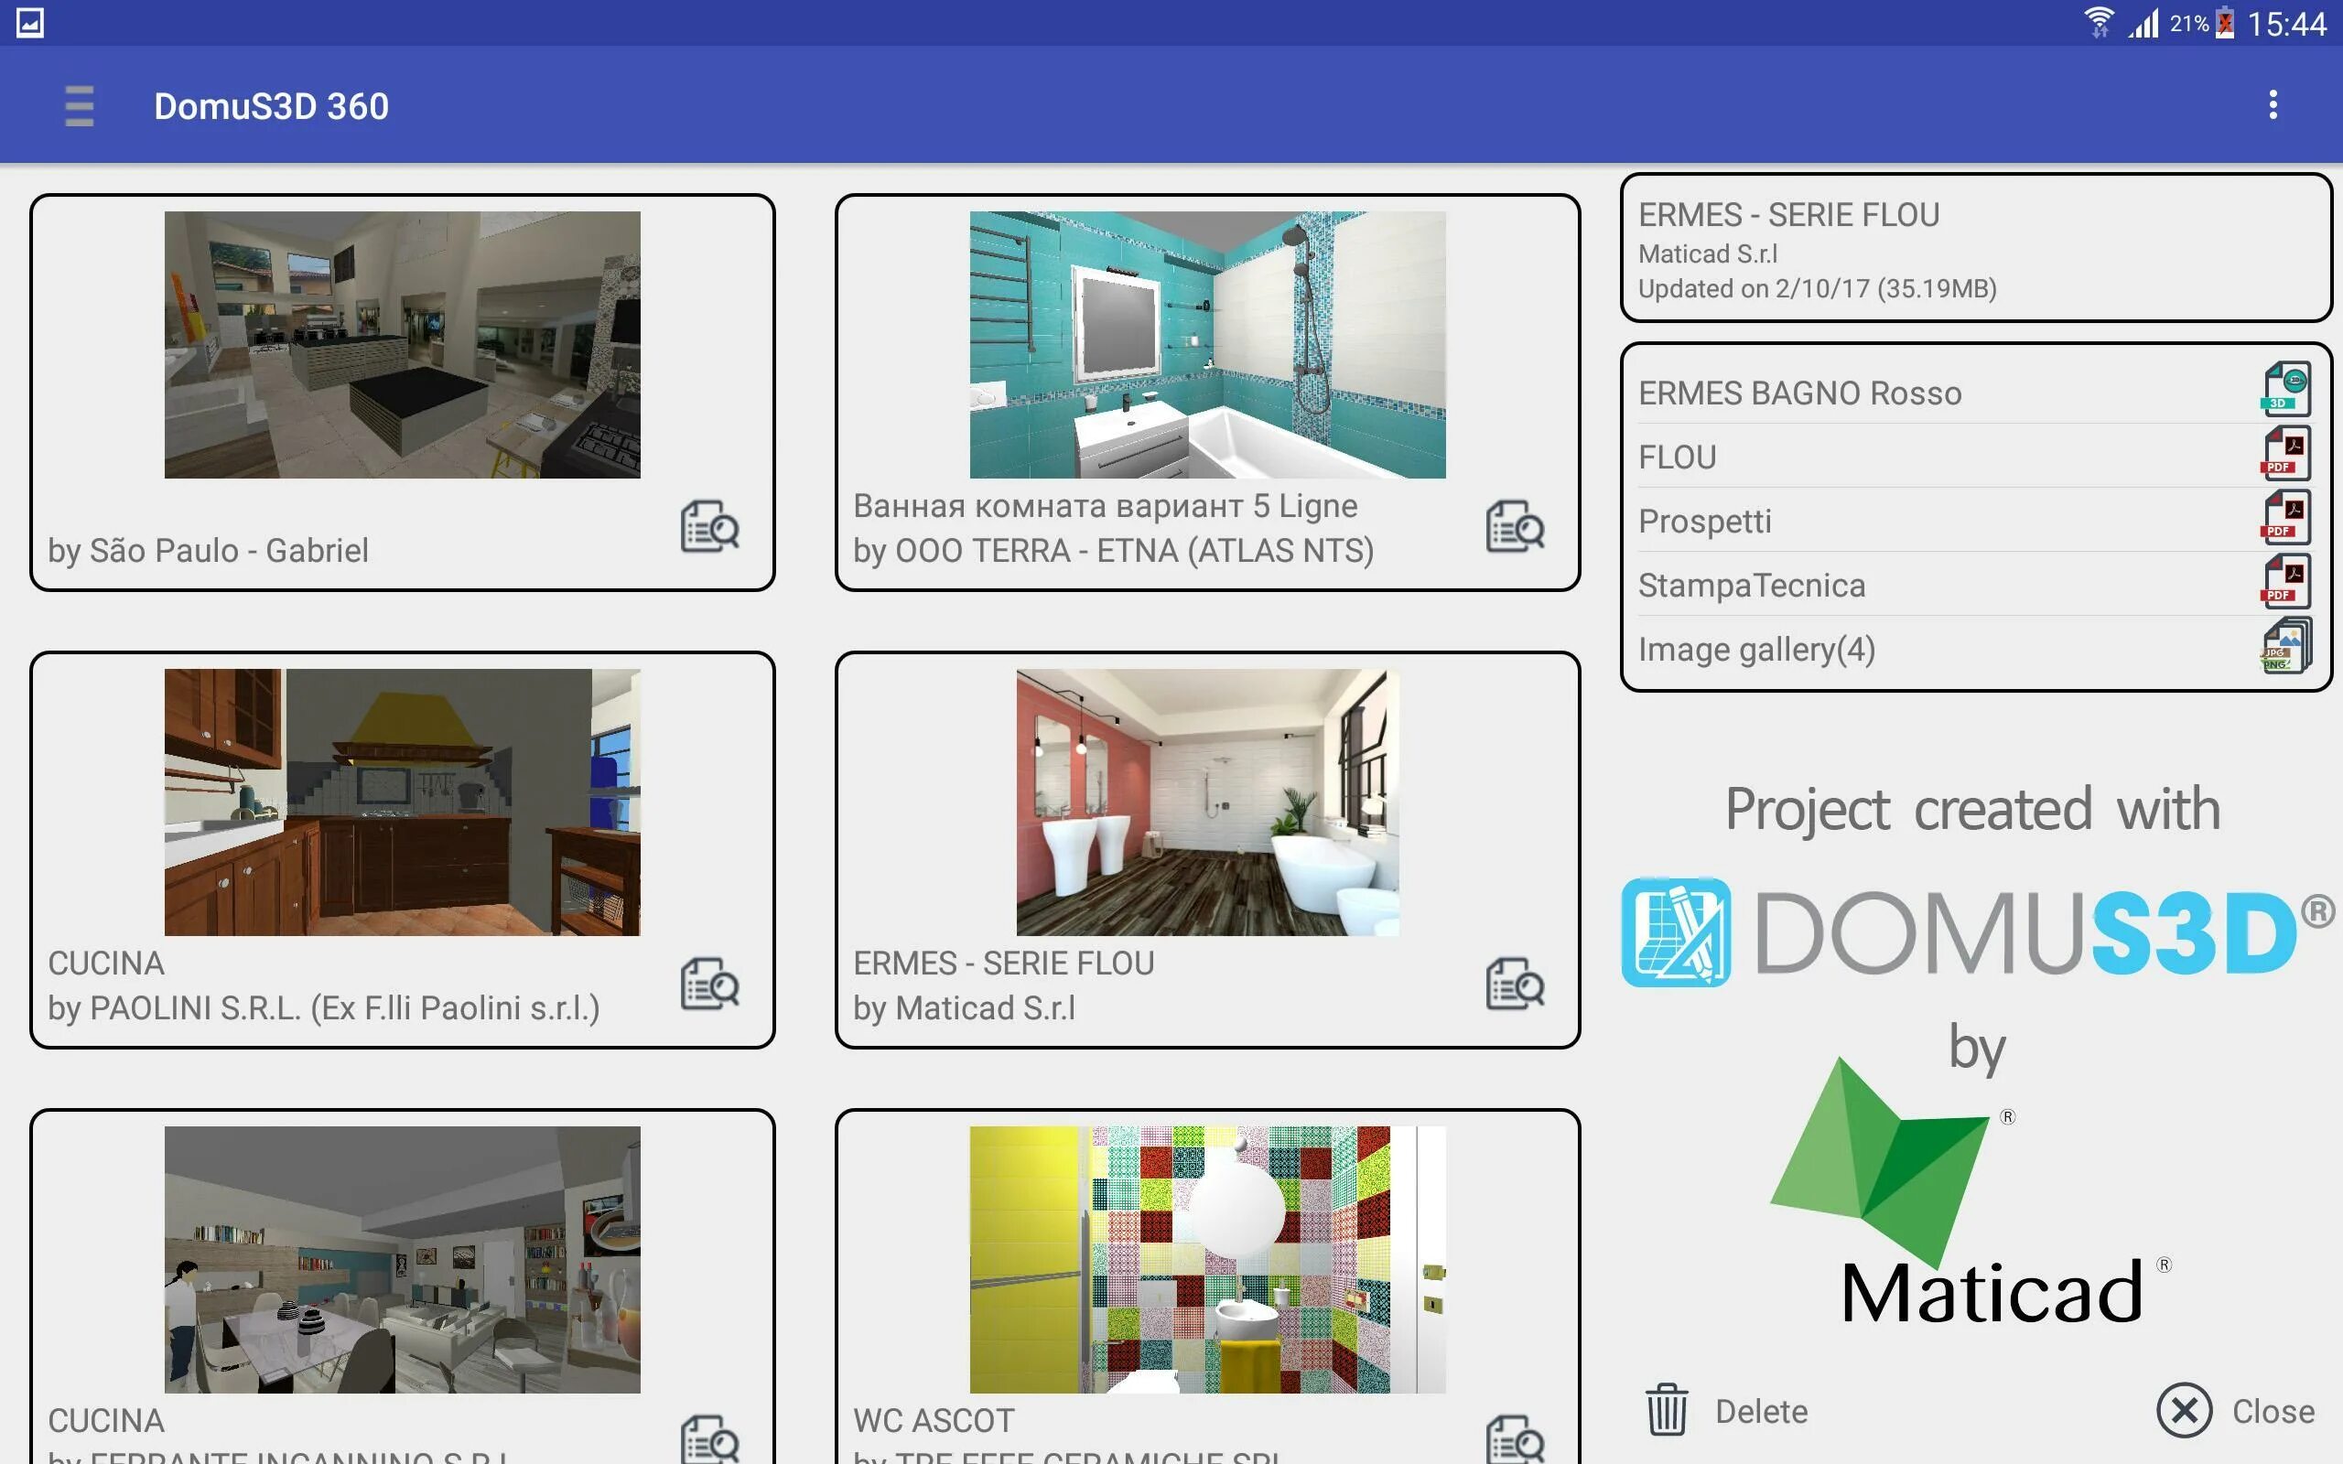
Task: Open the StampaTecnica PDF icon
Action: (2286, 582)
